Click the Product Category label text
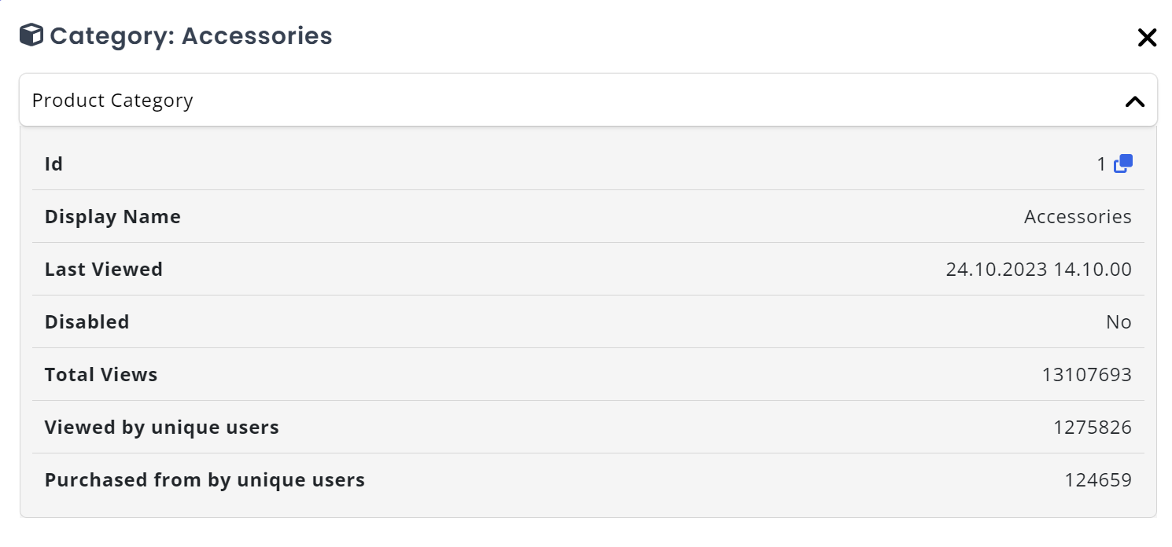This screenshot has height=547, width=1172. point(112,100)
